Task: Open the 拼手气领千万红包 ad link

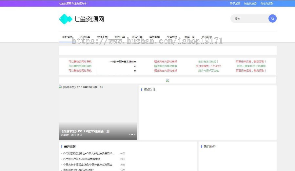Action: pyautogui.click(x=208, y=70)
